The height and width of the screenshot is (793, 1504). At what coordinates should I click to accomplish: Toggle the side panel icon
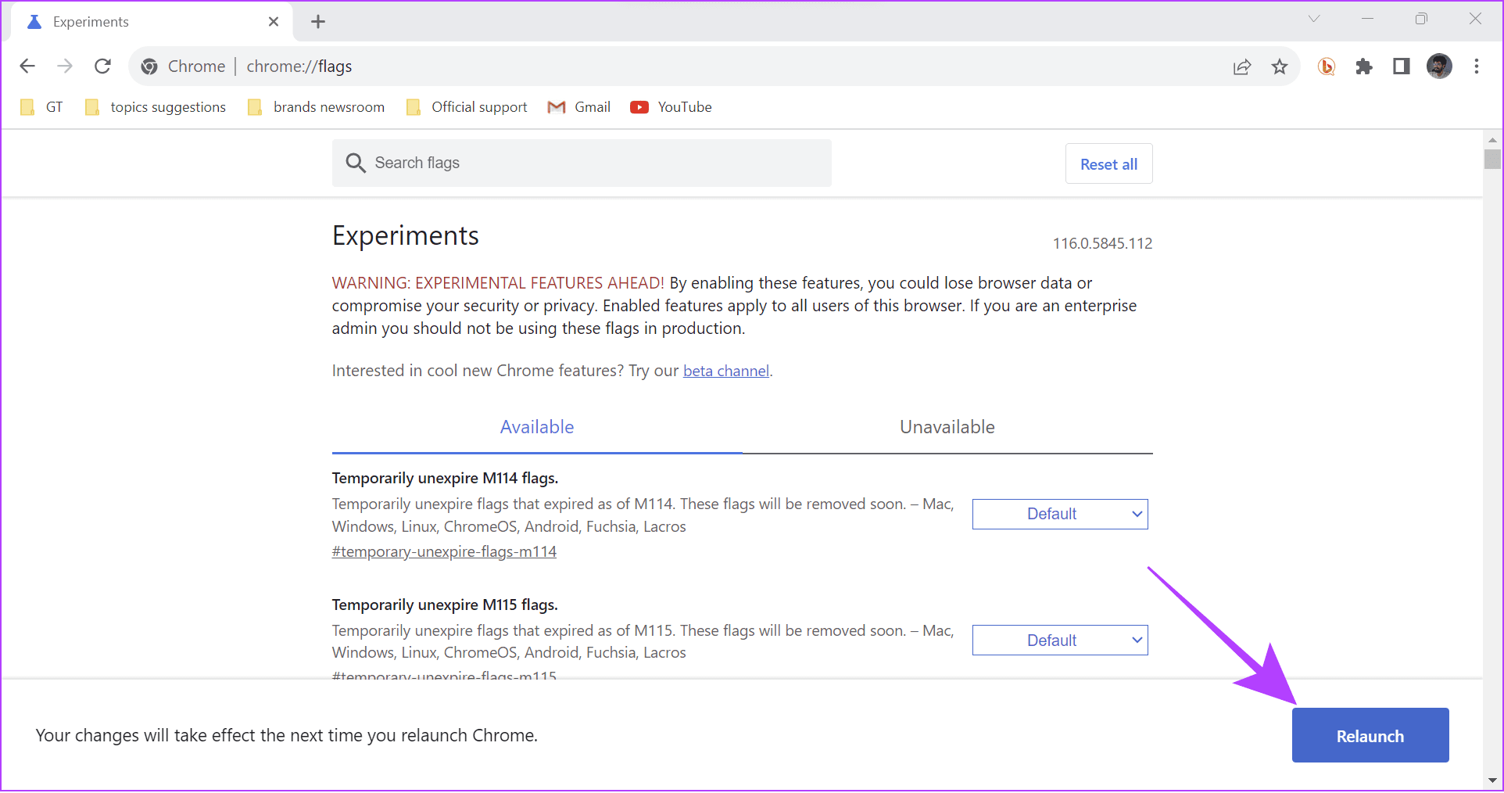coord(1402,66)
